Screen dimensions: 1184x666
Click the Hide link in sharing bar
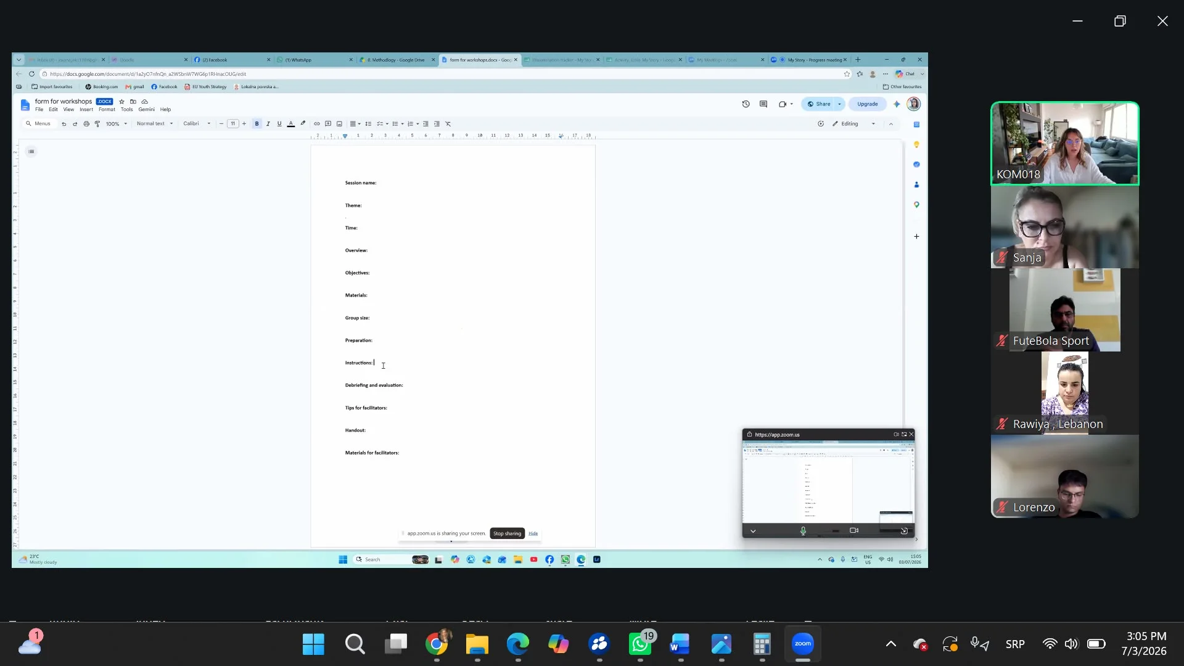point(533,533)
